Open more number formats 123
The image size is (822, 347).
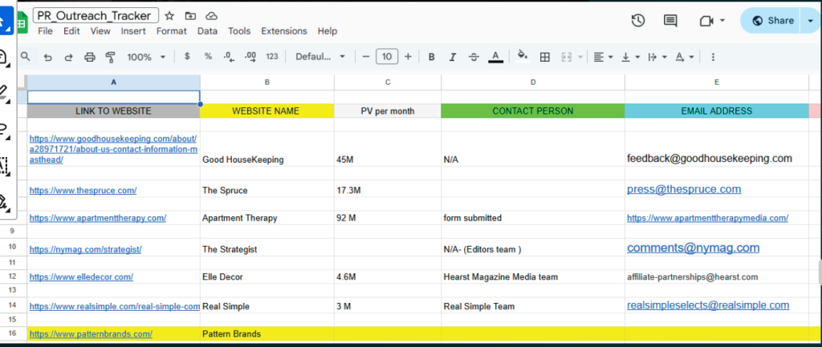pos(272,57)
